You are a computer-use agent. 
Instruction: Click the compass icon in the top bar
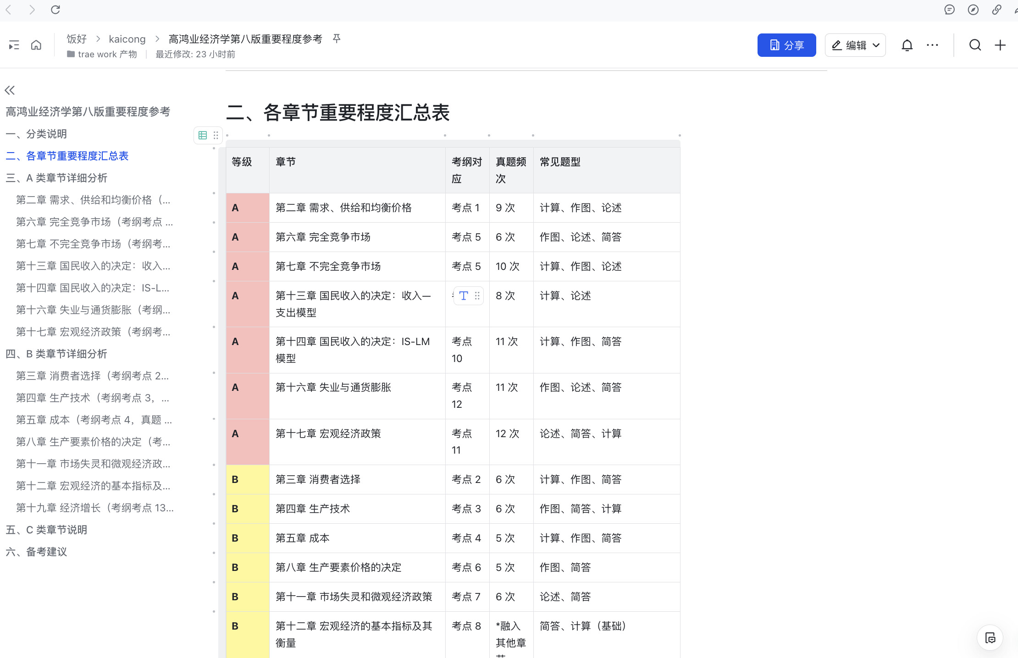click(973, 10)
